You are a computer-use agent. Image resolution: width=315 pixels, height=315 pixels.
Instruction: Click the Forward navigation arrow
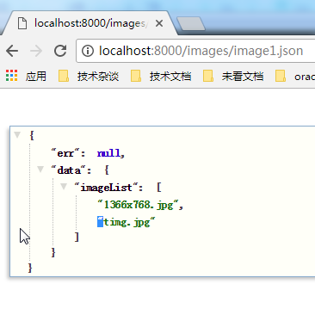36,51
